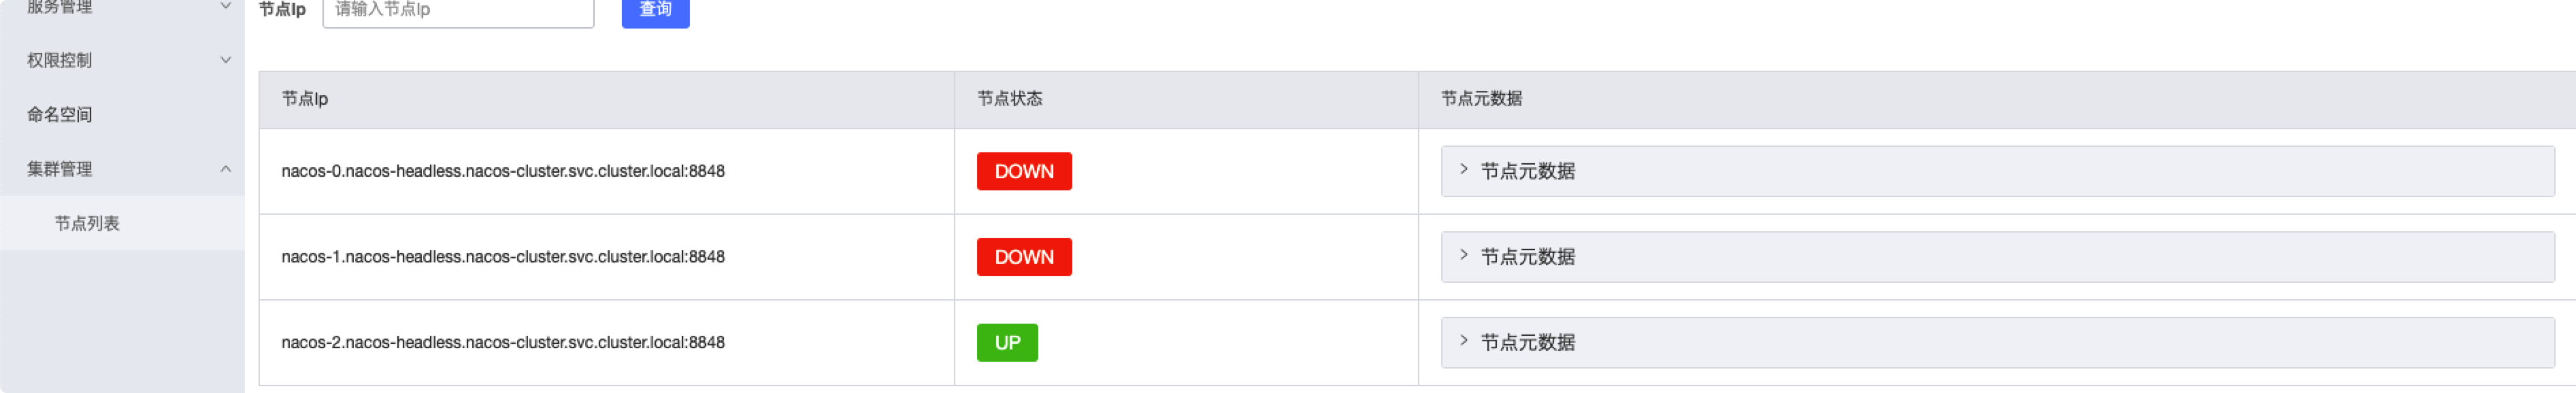The width and height of the screenshot is (2576, 393).
Task: Click the DOWN badge on nacos-1 row
Action: pos(1024,257)
